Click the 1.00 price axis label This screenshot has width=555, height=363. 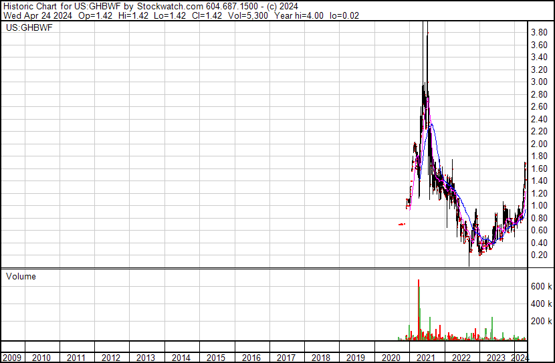(x=538, y=206)
